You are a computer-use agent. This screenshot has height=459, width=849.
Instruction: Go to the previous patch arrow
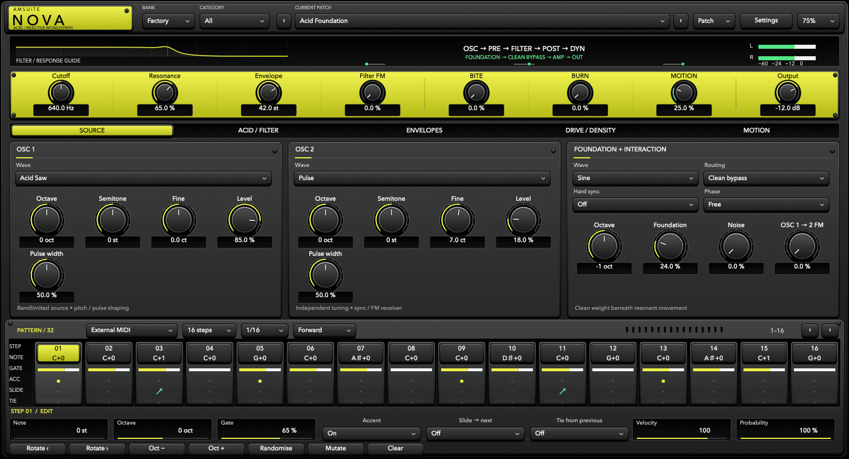283,21
